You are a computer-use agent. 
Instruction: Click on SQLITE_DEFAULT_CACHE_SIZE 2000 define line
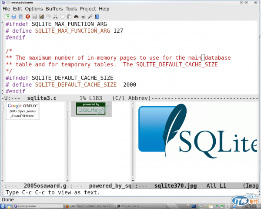pos(71,84)
